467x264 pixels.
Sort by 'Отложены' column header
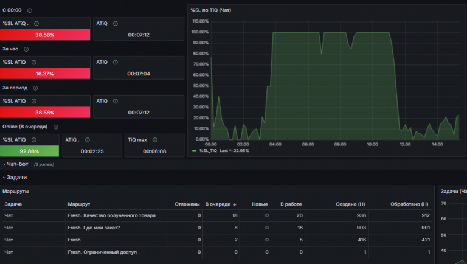187,204
